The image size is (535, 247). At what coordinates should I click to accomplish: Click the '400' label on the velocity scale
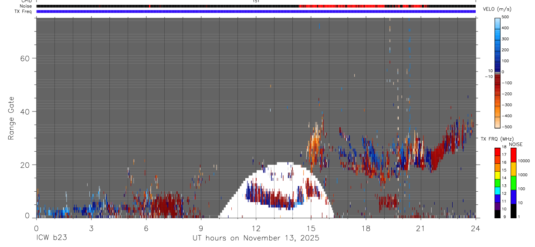(x=505, y=28)
